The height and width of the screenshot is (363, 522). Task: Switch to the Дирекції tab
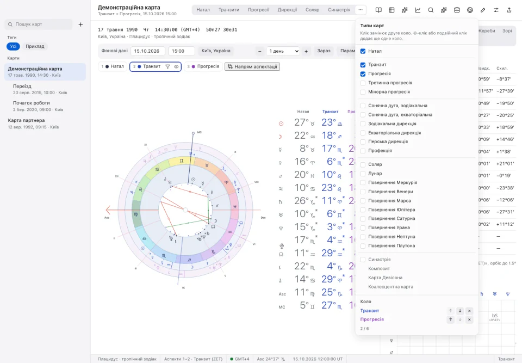[x=287, y=10]
